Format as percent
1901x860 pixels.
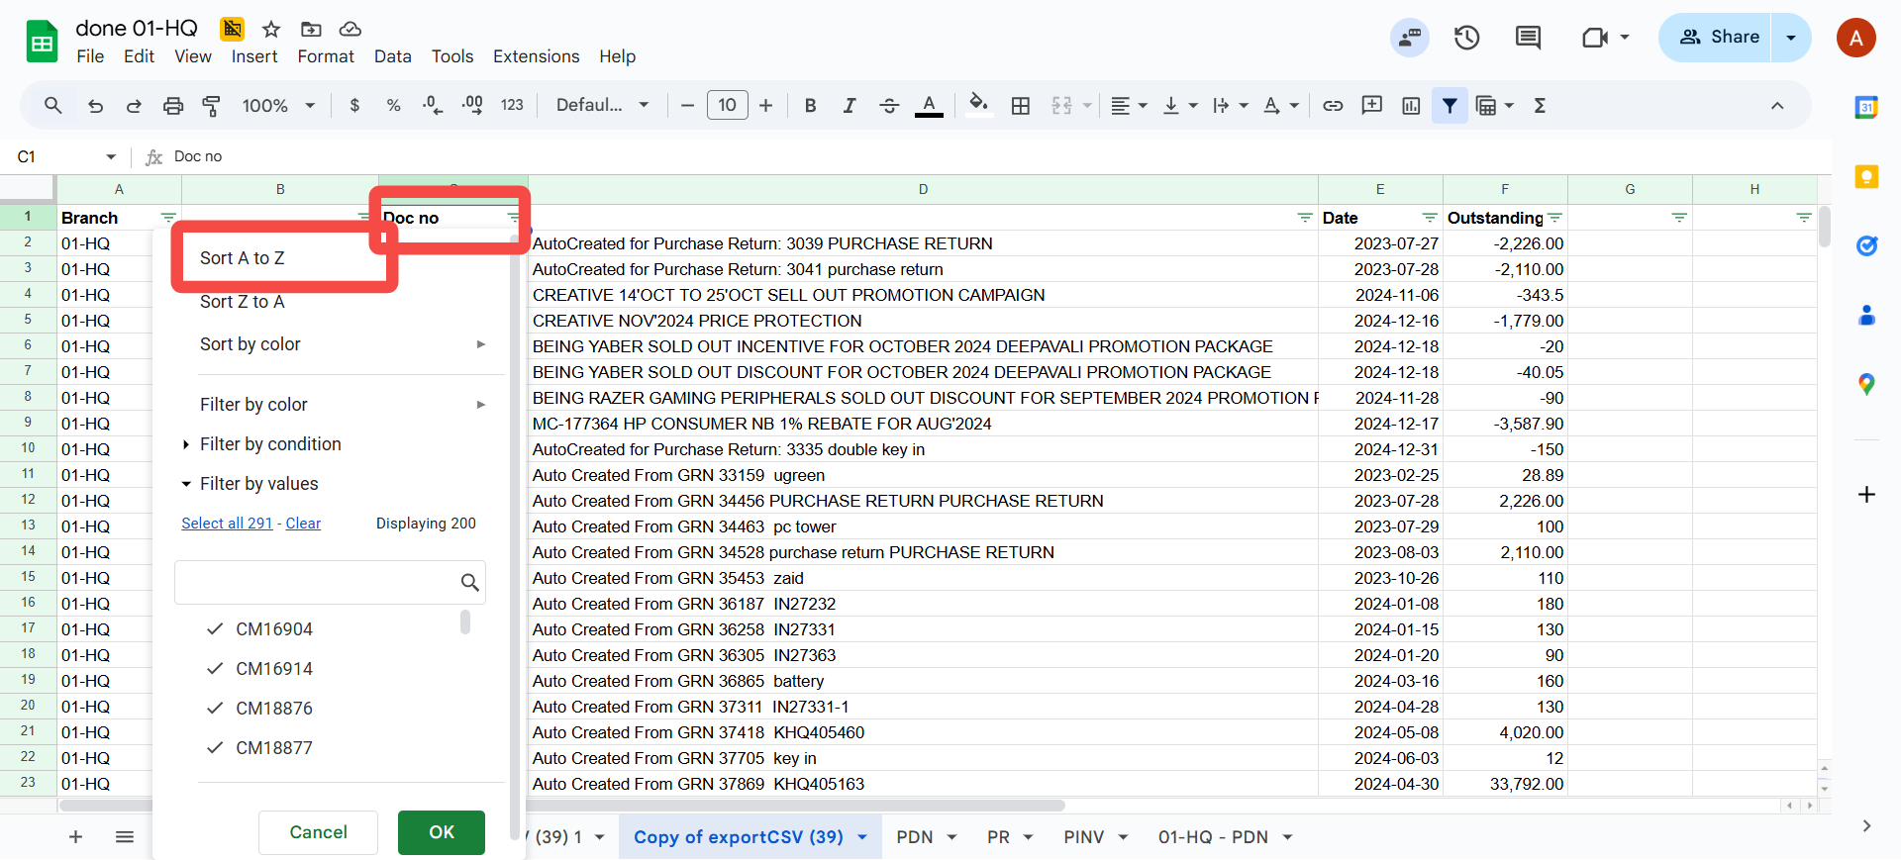point(393,105)
